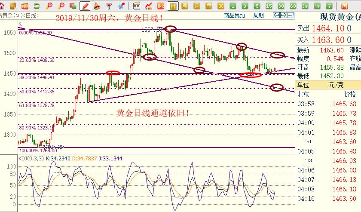Select the 04:05 tick row 1465.98
The image size is (361, 212).
pos(328,151)
